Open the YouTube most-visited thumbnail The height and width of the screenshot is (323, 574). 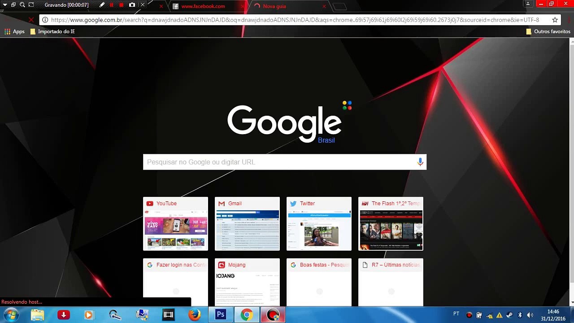pos(175,223)
